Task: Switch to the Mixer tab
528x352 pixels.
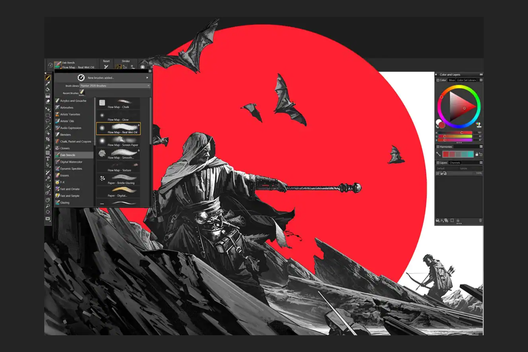Action: [452, 80]
